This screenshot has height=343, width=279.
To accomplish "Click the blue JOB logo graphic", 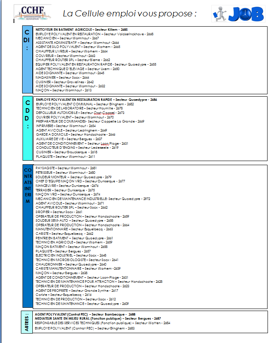I will (238, 14).
